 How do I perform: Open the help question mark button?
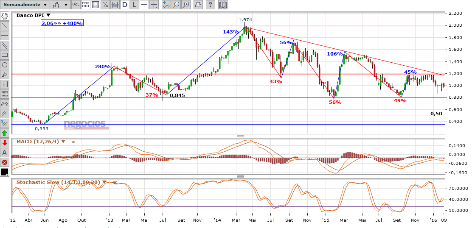(211, 5)
